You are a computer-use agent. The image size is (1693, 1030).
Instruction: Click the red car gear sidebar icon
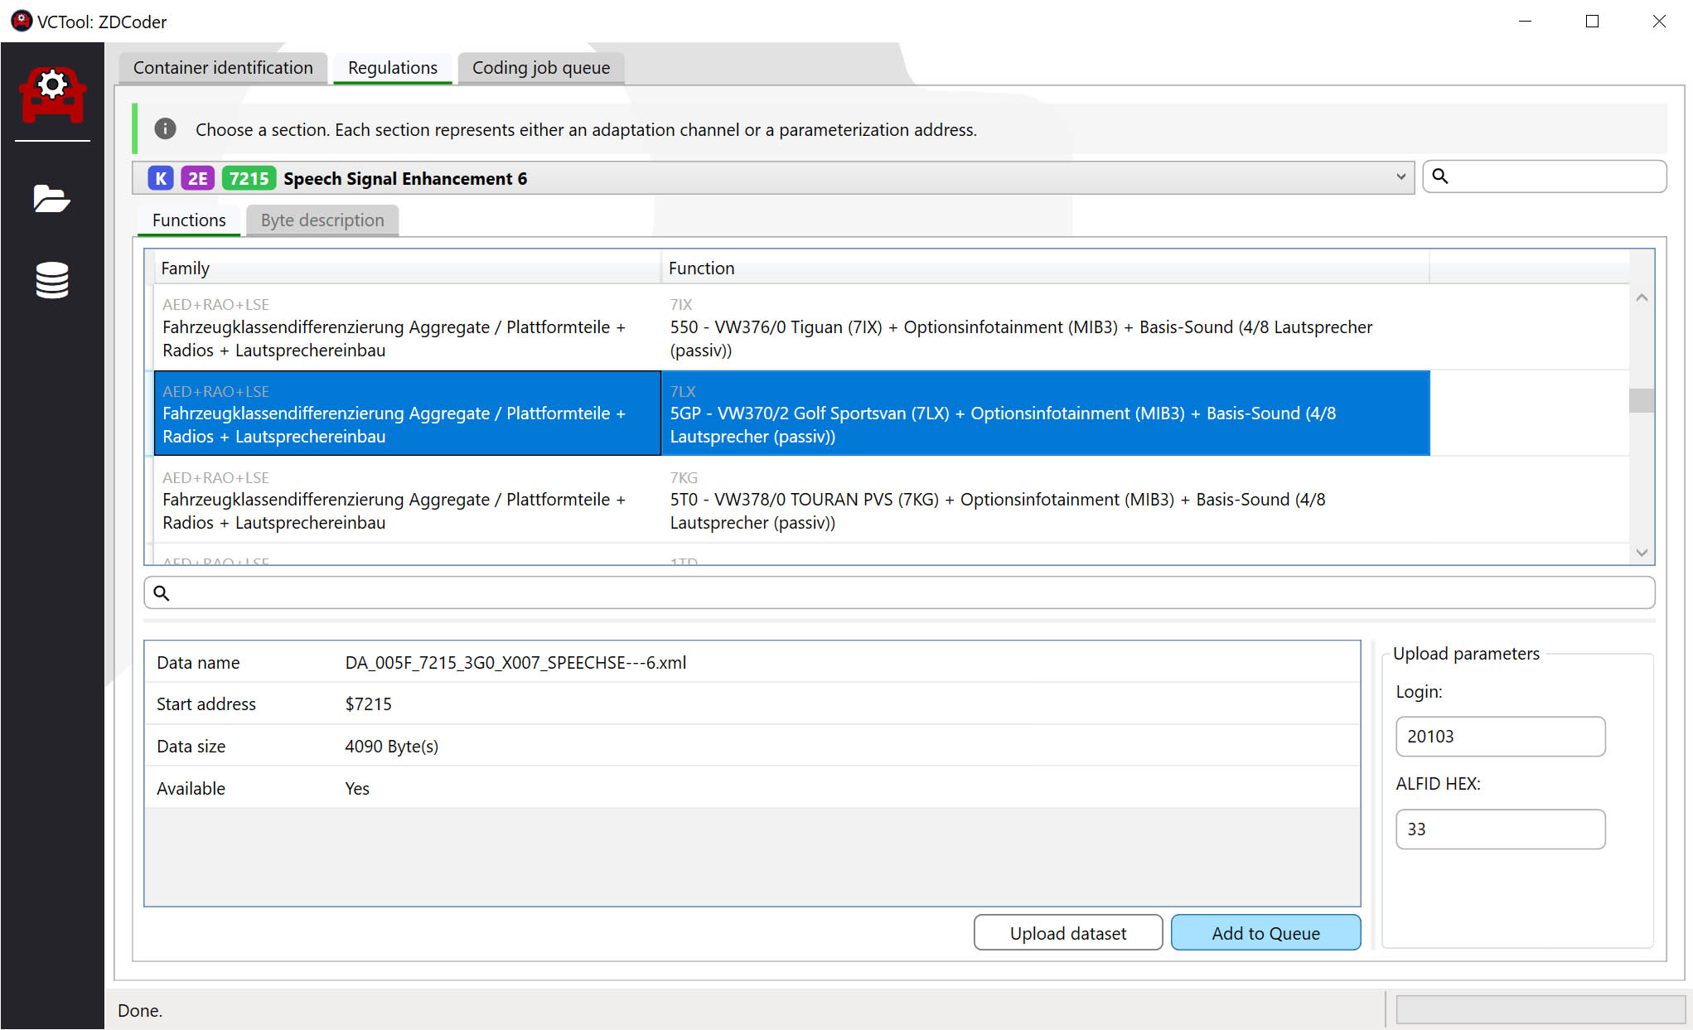point(52,94)
